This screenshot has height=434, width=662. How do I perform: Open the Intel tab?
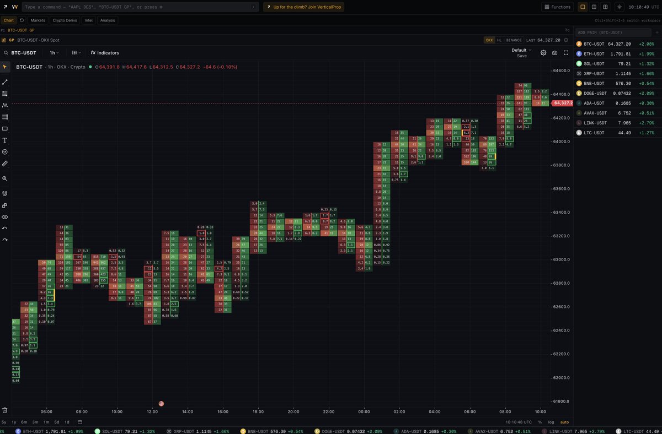tap(89, 20)
